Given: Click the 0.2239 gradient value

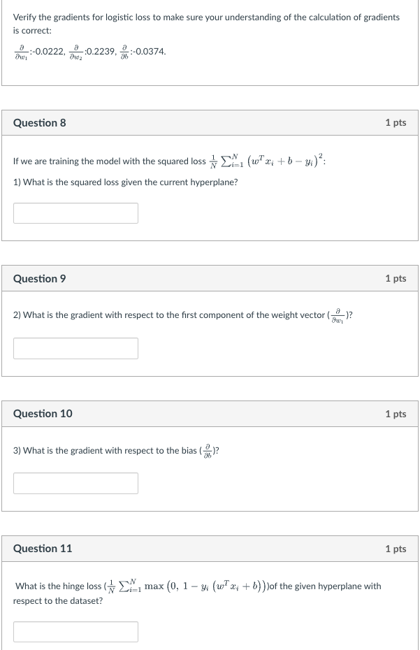Looking at the screenshot, I should [96, 50].
